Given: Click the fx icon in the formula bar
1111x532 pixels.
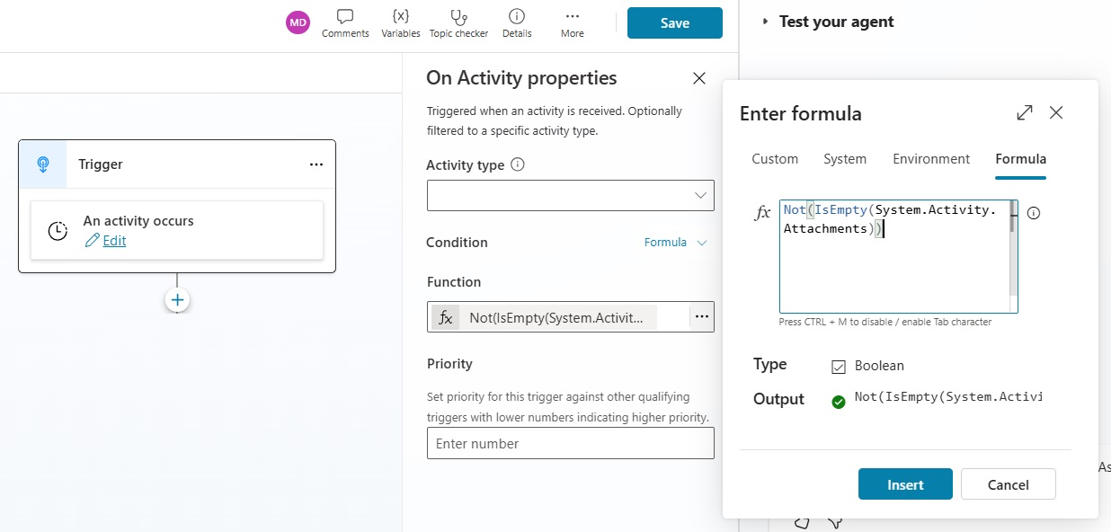Looking at the screenshot, I should [763, 212].
